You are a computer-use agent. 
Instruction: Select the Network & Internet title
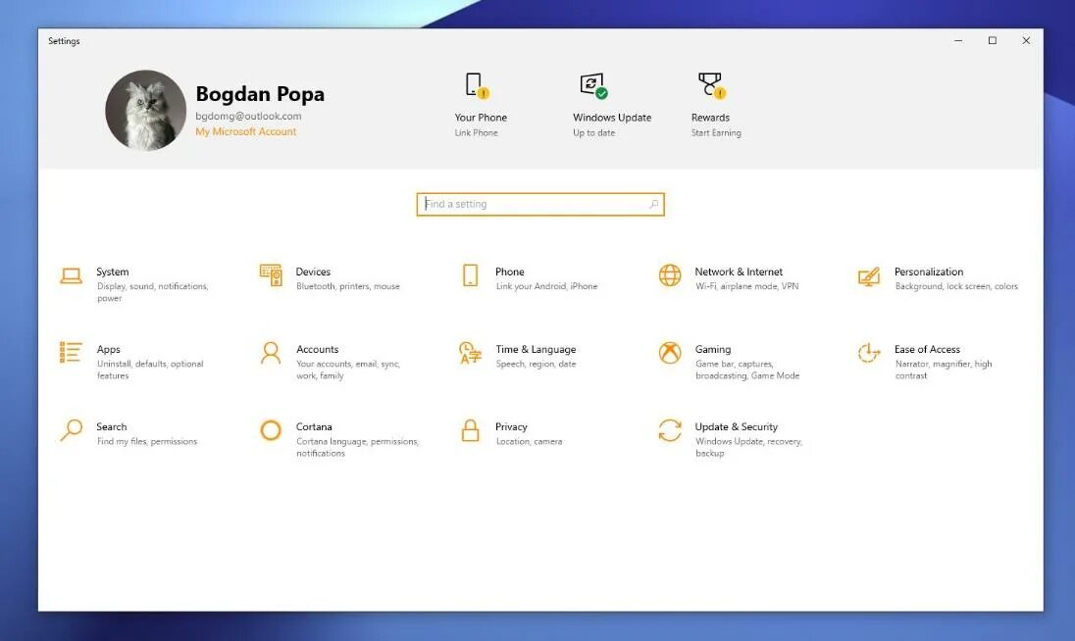[739, 271]
